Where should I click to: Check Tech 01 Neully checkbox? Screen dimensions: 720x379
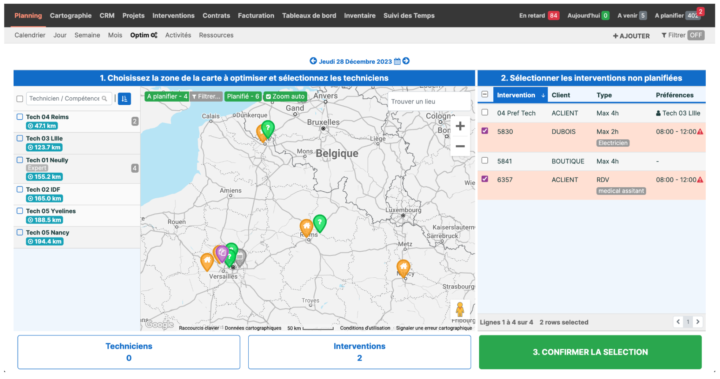(x=20, y=160)
